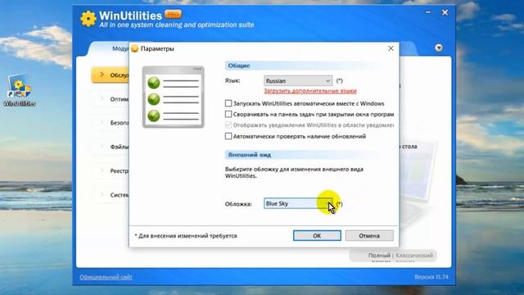
Task: Click the checklist illustration in the Параметры dialog
Action: [173, 97]
